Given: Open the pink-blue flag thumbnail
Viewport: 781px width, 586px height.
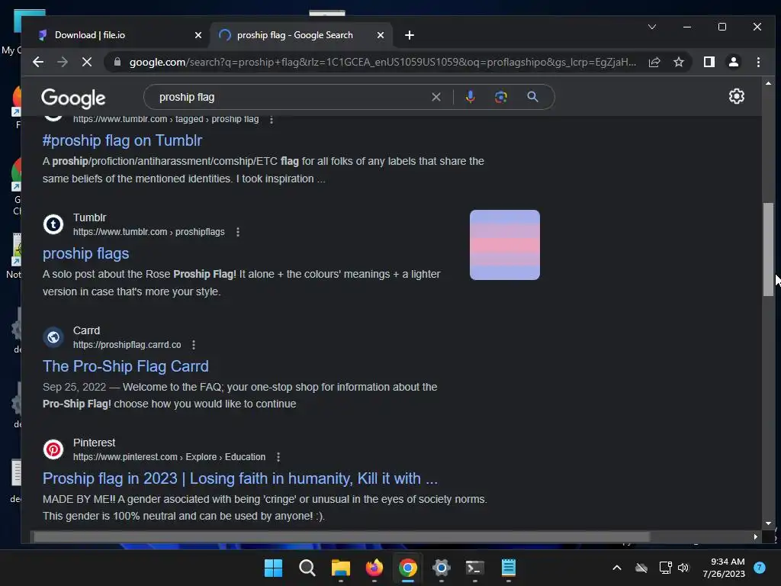Looking at the screenshot, I should (505, 245).
